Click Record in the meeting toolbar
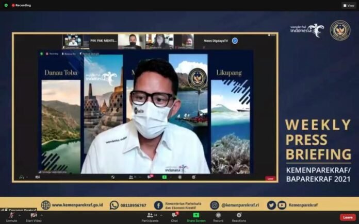This screenshot has width=359, height=224. 218,217
